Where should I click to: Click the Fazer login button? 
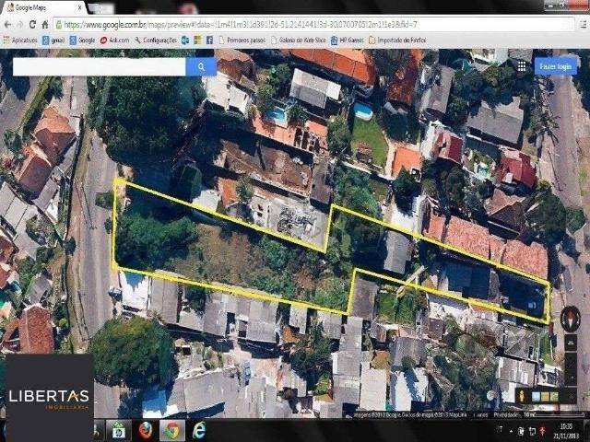555,66
